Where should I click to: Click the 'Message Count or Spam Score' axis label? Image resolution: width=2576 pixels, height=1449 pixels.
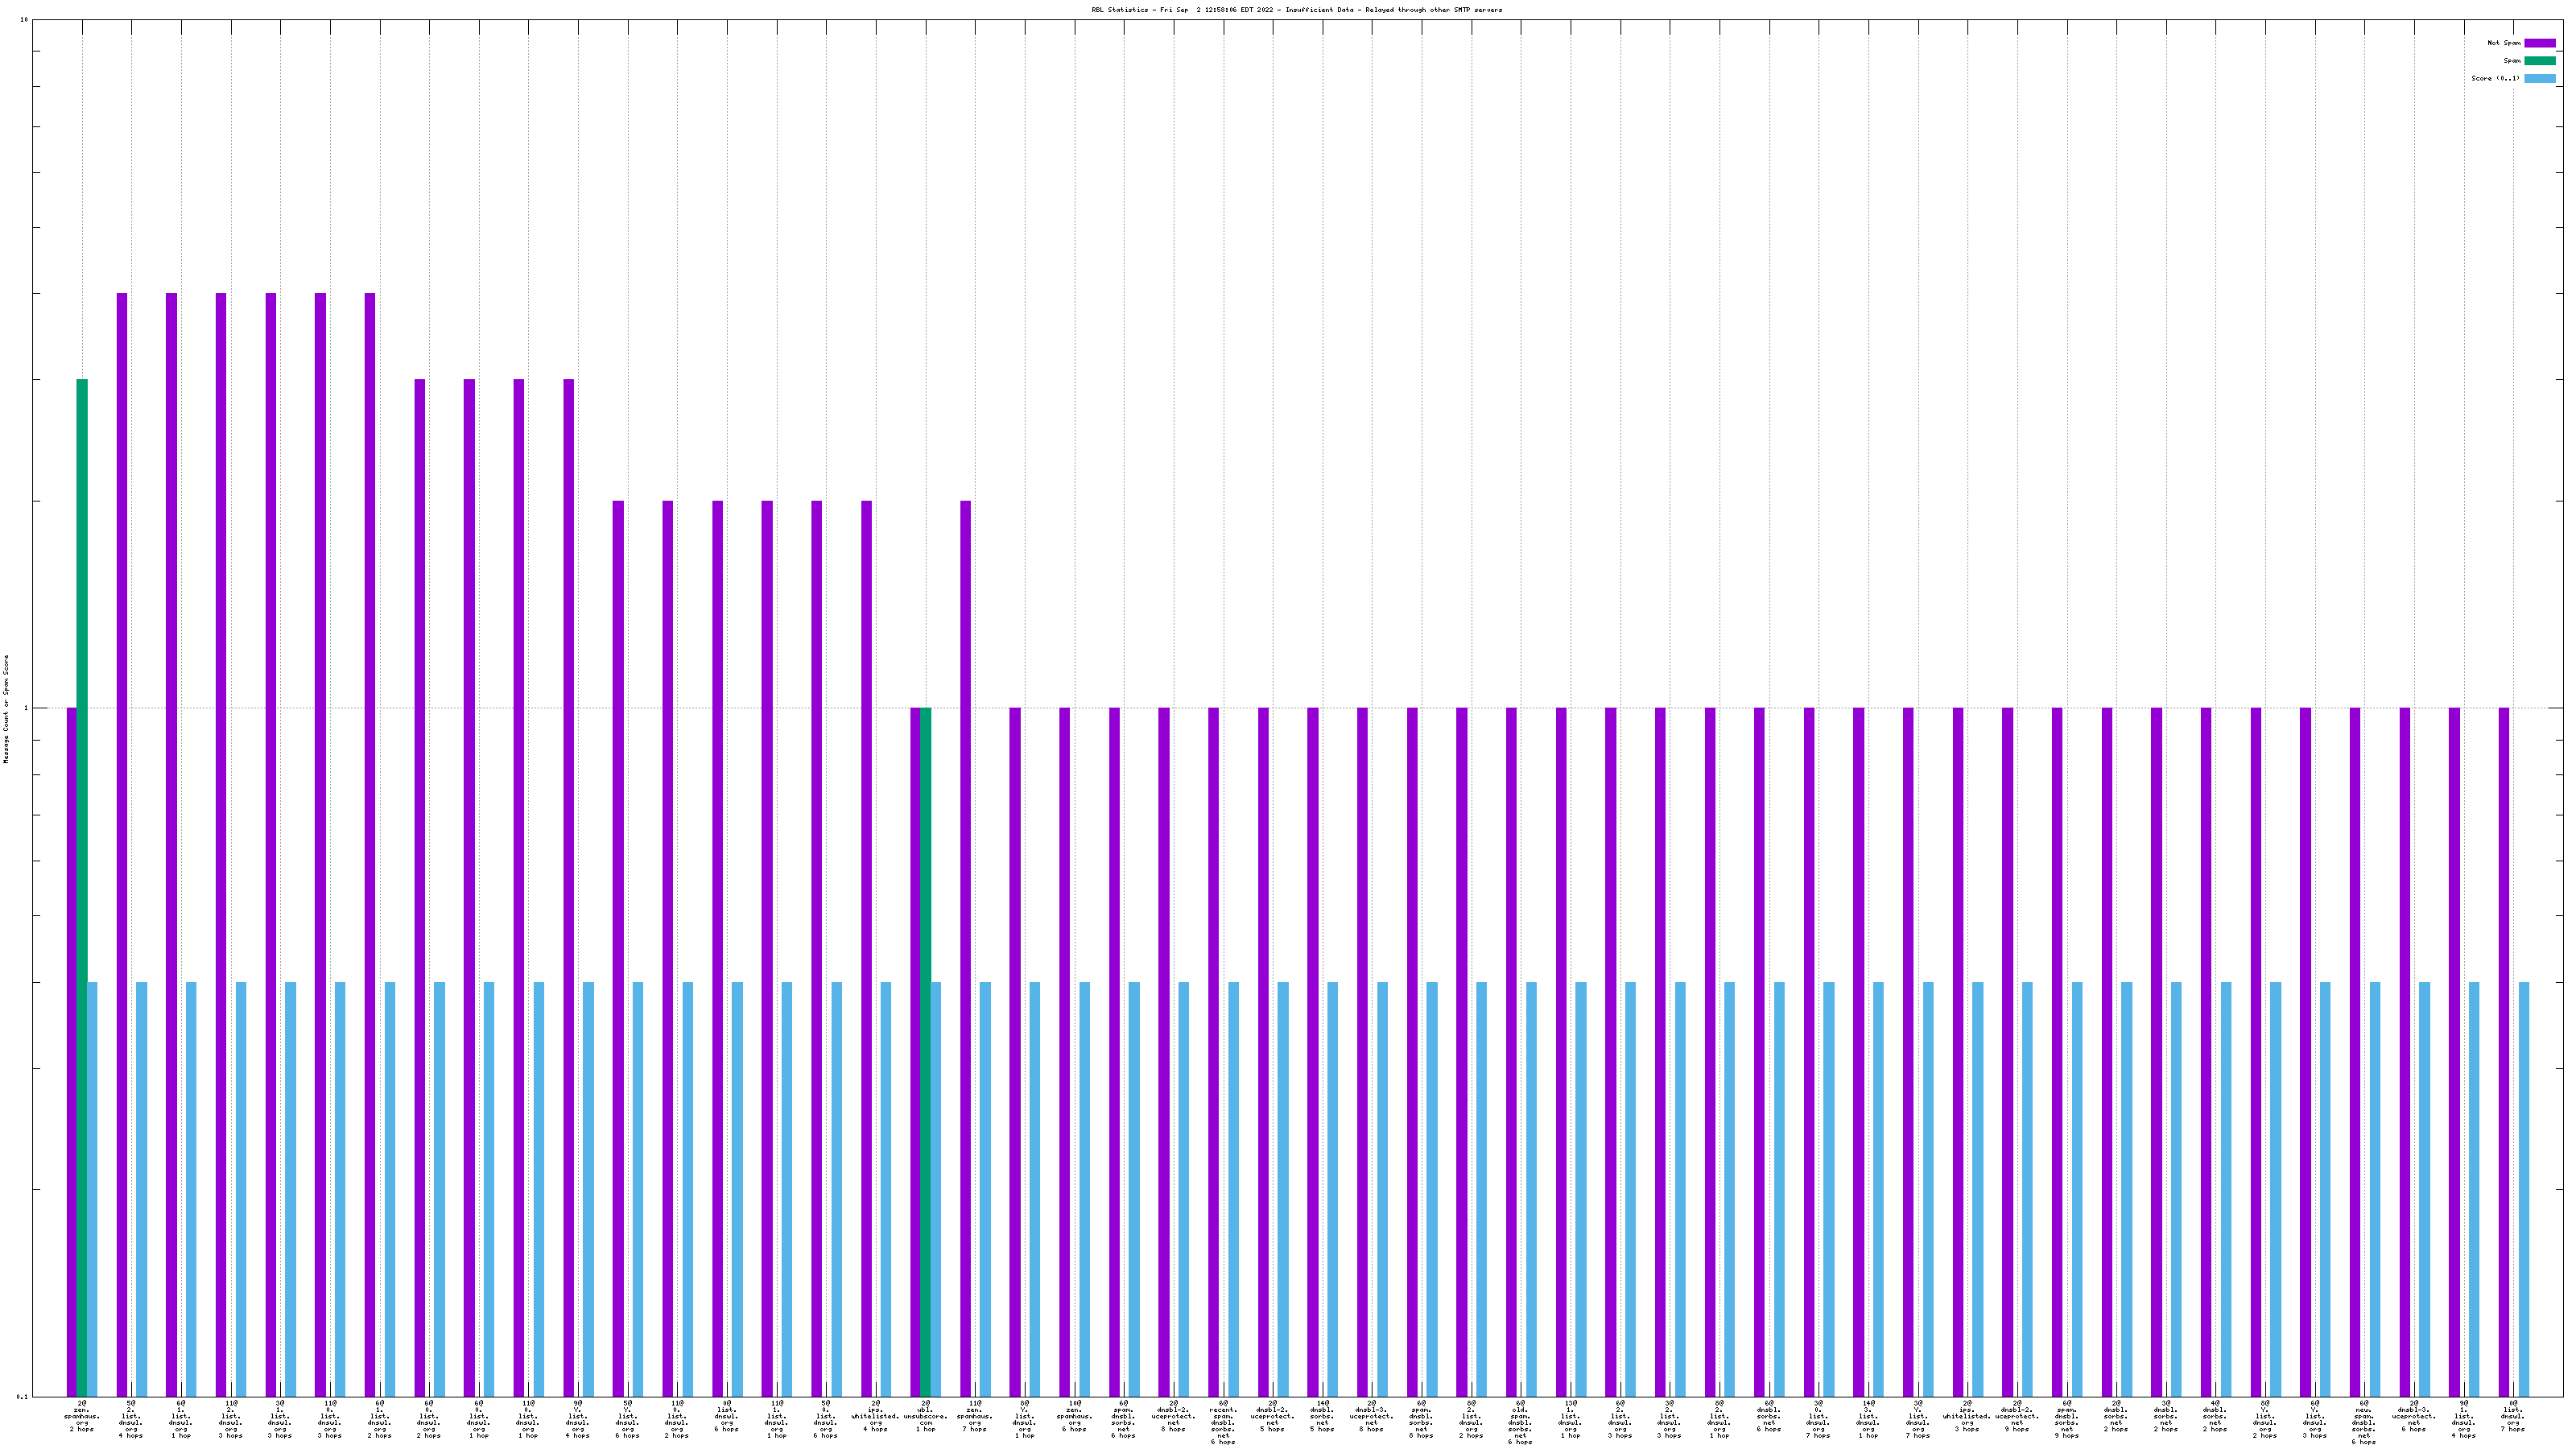6,709
